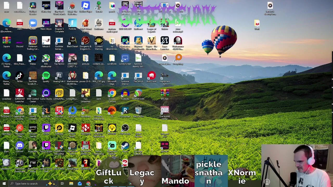Select the Gabes Resume document
333x187 pixels.
pos(138,131)
